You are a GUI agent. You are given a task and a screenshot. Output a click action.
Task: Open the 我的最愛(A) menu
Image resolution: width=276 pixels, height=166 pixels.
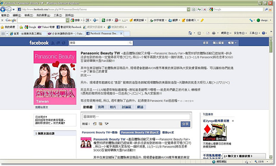tap(43, 15)
